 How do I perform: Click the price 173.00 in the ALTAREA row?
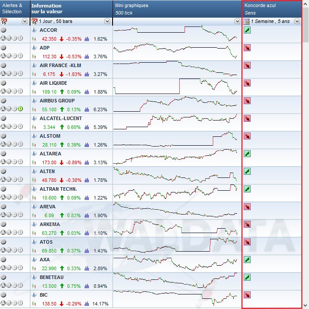coord(49,162)
